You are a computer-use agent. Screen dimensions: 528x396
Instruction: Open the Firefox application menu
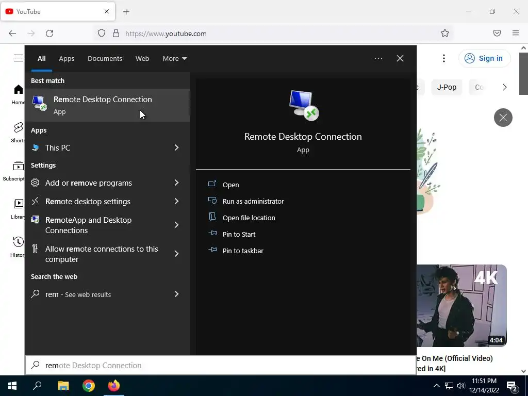(x=516, y=33)
